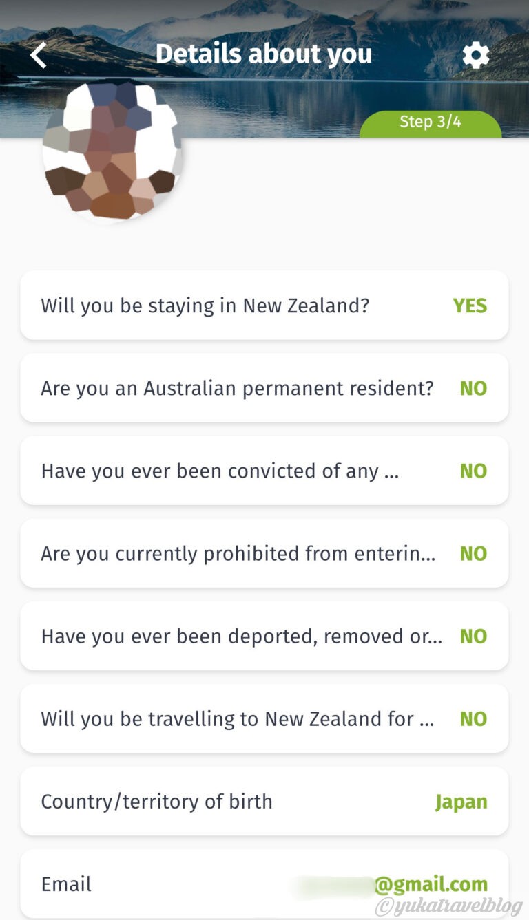
Task: Edit the gmail.com email address
Action: click(x=430, y=884)
